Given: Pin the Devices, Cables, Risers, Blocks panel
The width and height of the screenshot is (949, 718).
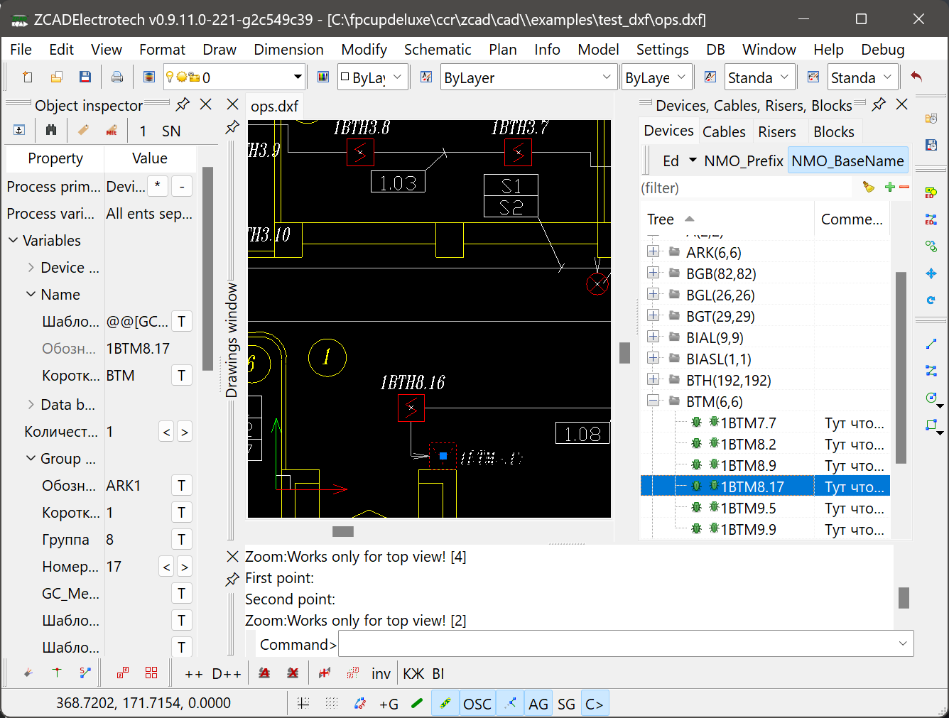Looking at the screenshot, I should pyautogui.click(x=879, y=104).
